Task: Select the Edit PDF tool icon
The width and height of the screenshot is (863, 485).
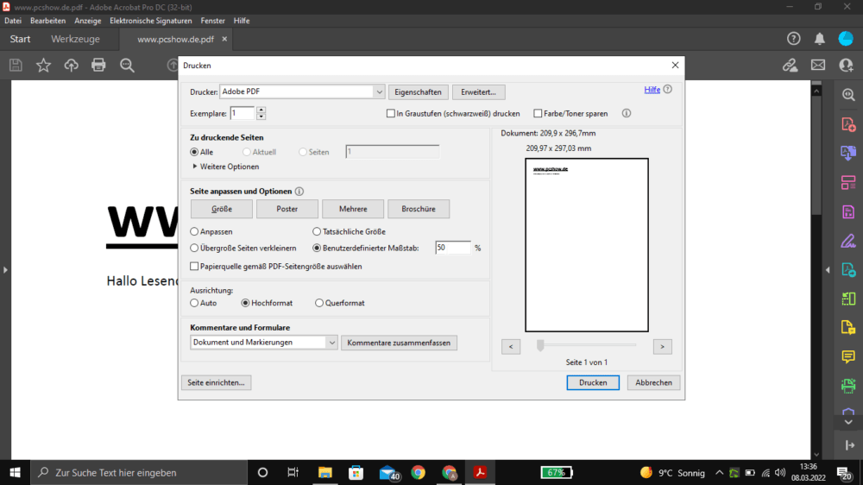Action: coord(848,212)
